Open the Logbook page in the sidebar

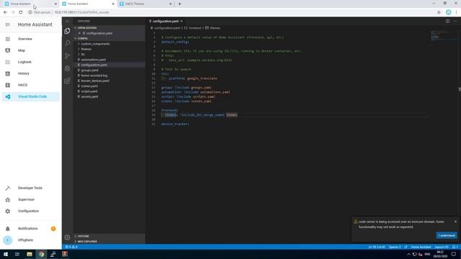coord(30,62)
